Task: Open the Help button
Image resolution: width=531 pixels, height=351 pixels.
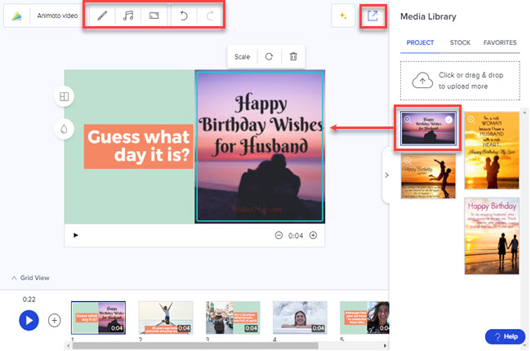Action: pyautogui.click(x=505, y=336)
